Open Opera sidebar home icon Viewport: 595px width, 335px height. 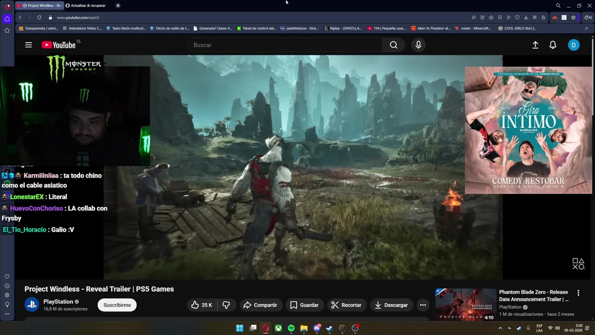click(x=7, y=19)
